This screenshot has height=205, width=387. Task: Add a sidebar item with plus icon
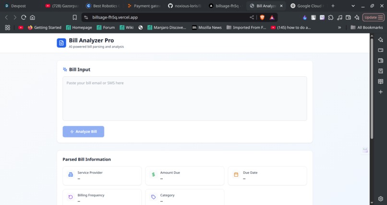tap(381, 92)
